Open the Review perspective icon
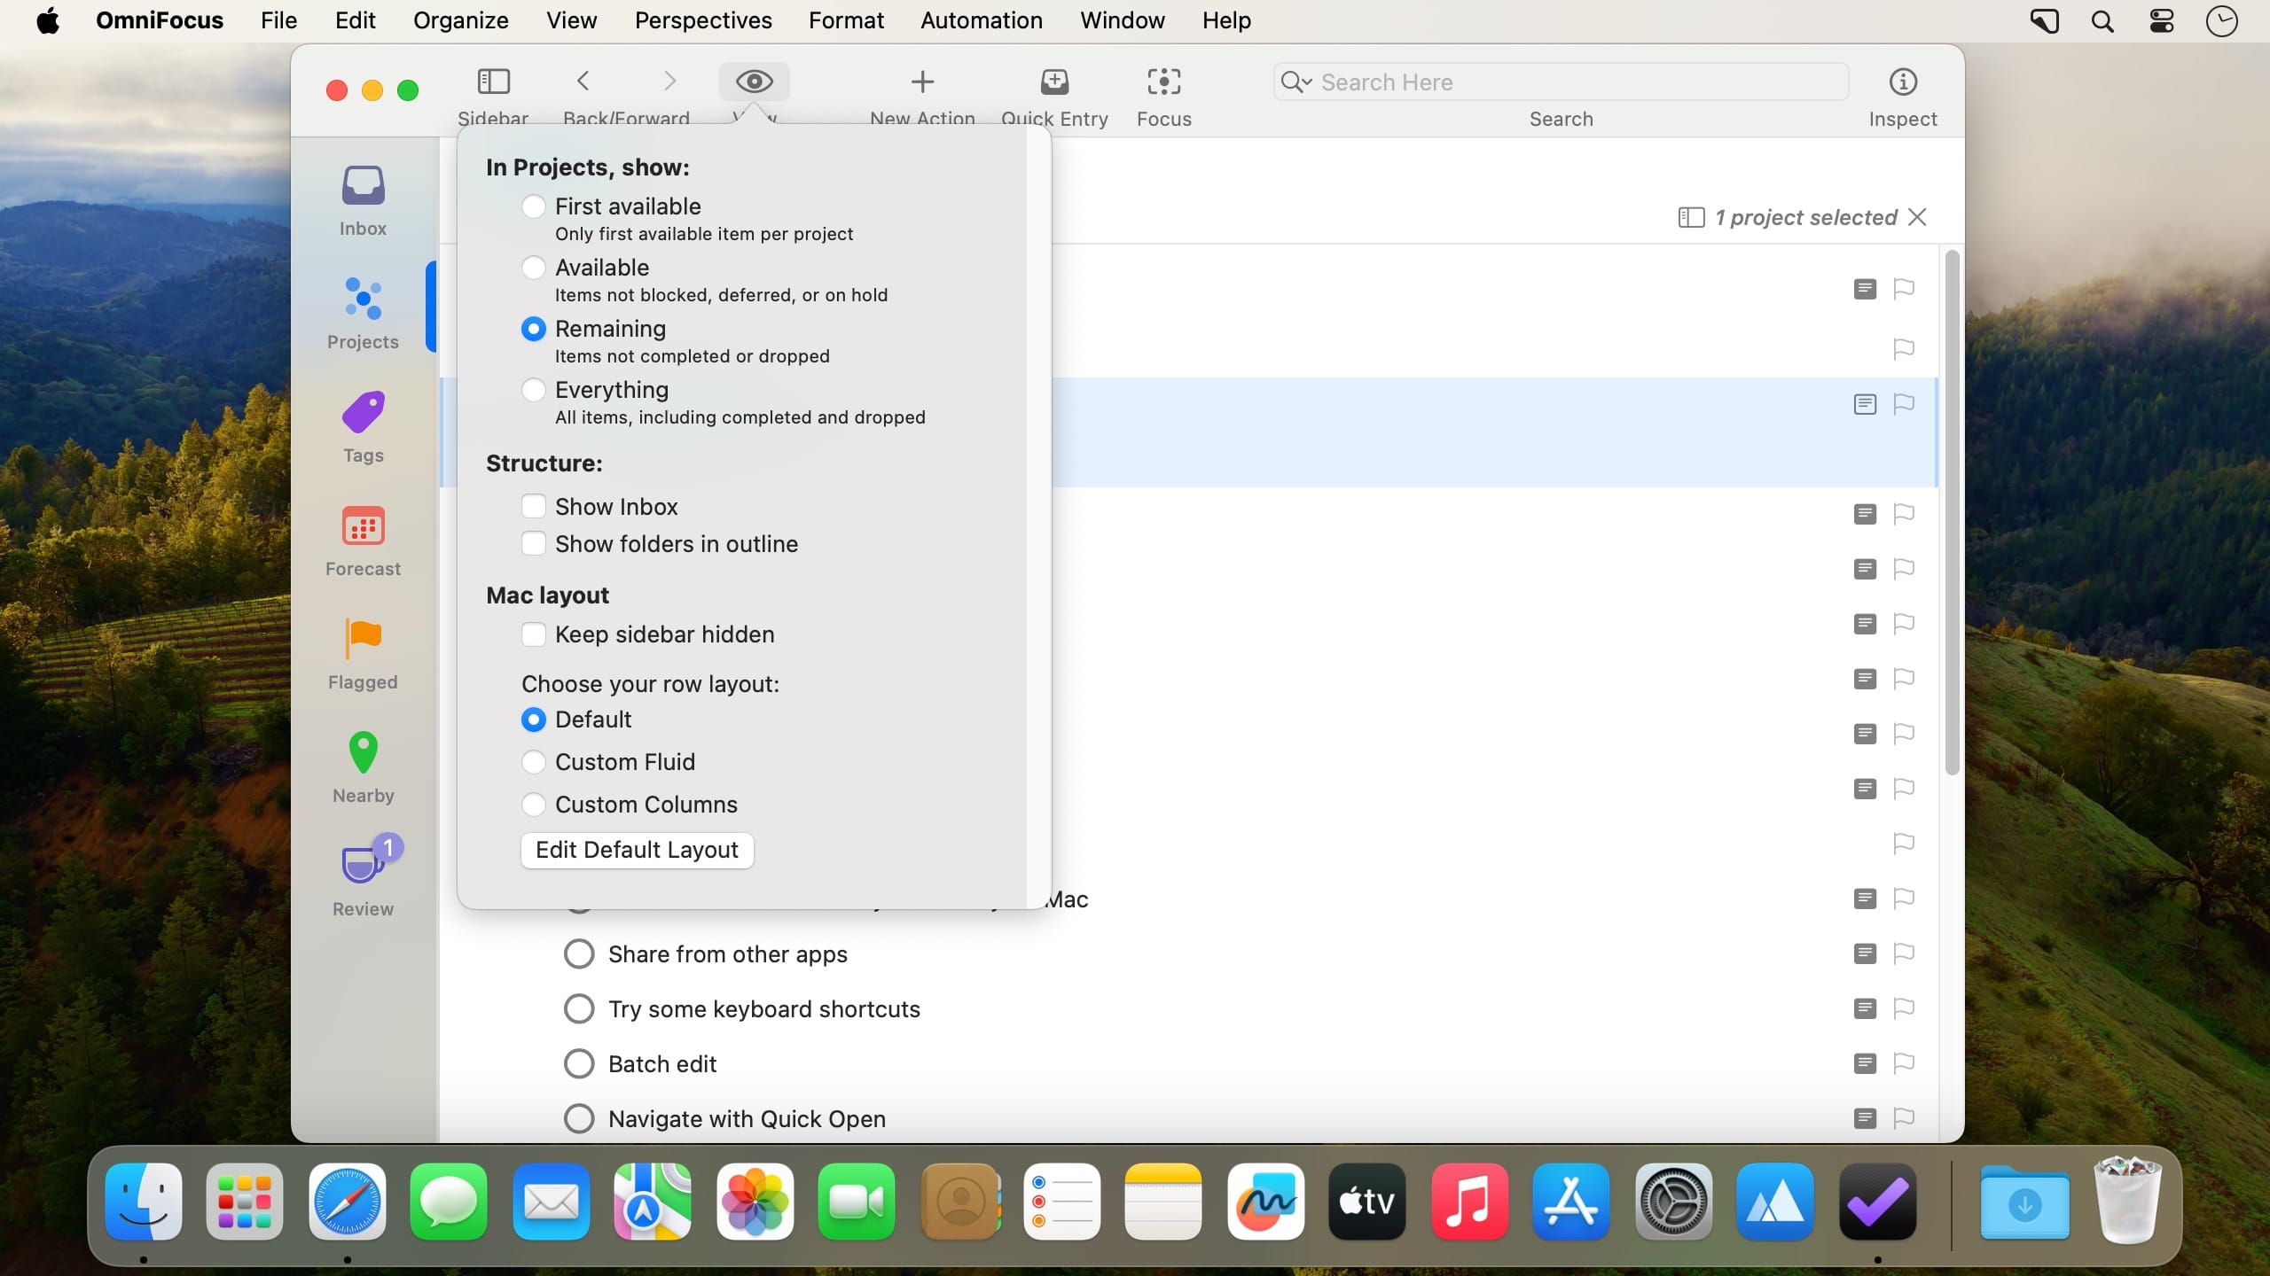 363,865
